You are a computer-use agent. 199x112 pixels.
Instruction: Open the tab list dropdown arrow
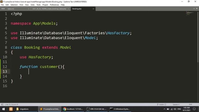point(197,9)
